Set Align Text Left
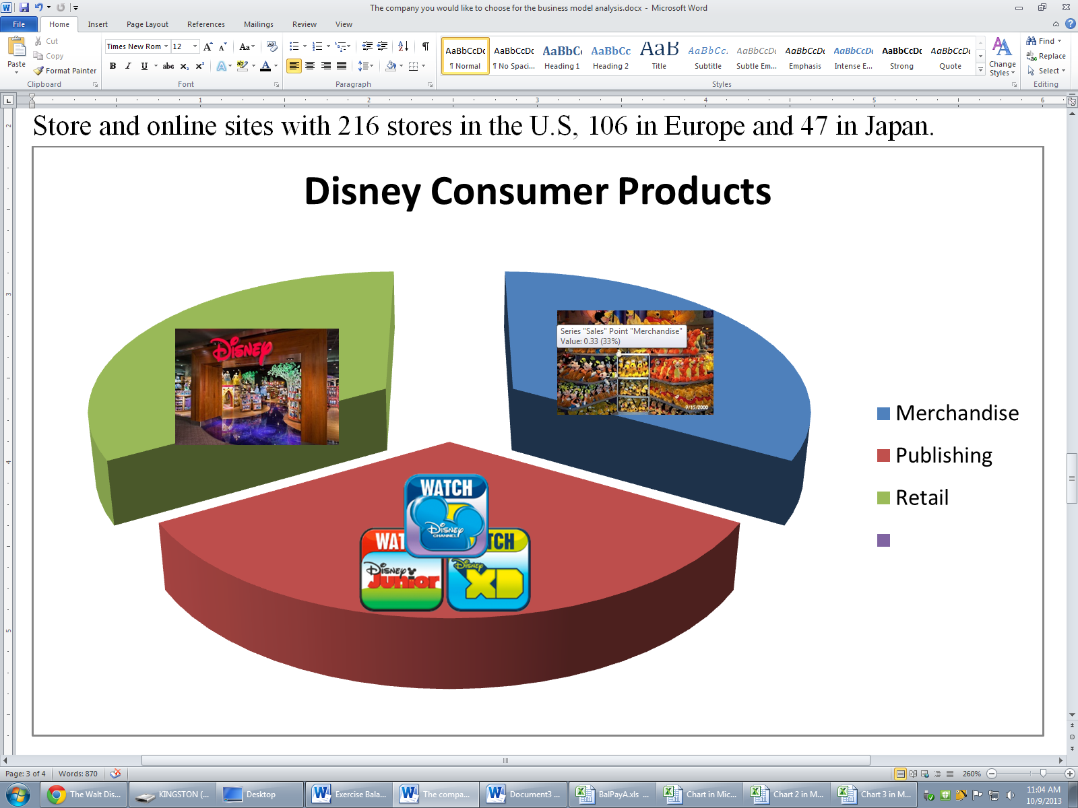The image size is (1078, 808). click(x=294, y=66)
